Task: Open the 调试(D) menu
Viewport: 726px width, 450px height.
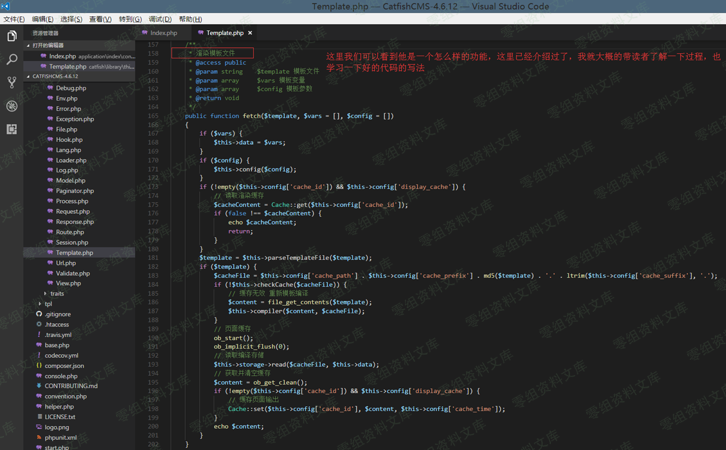Action: (160, 19)
